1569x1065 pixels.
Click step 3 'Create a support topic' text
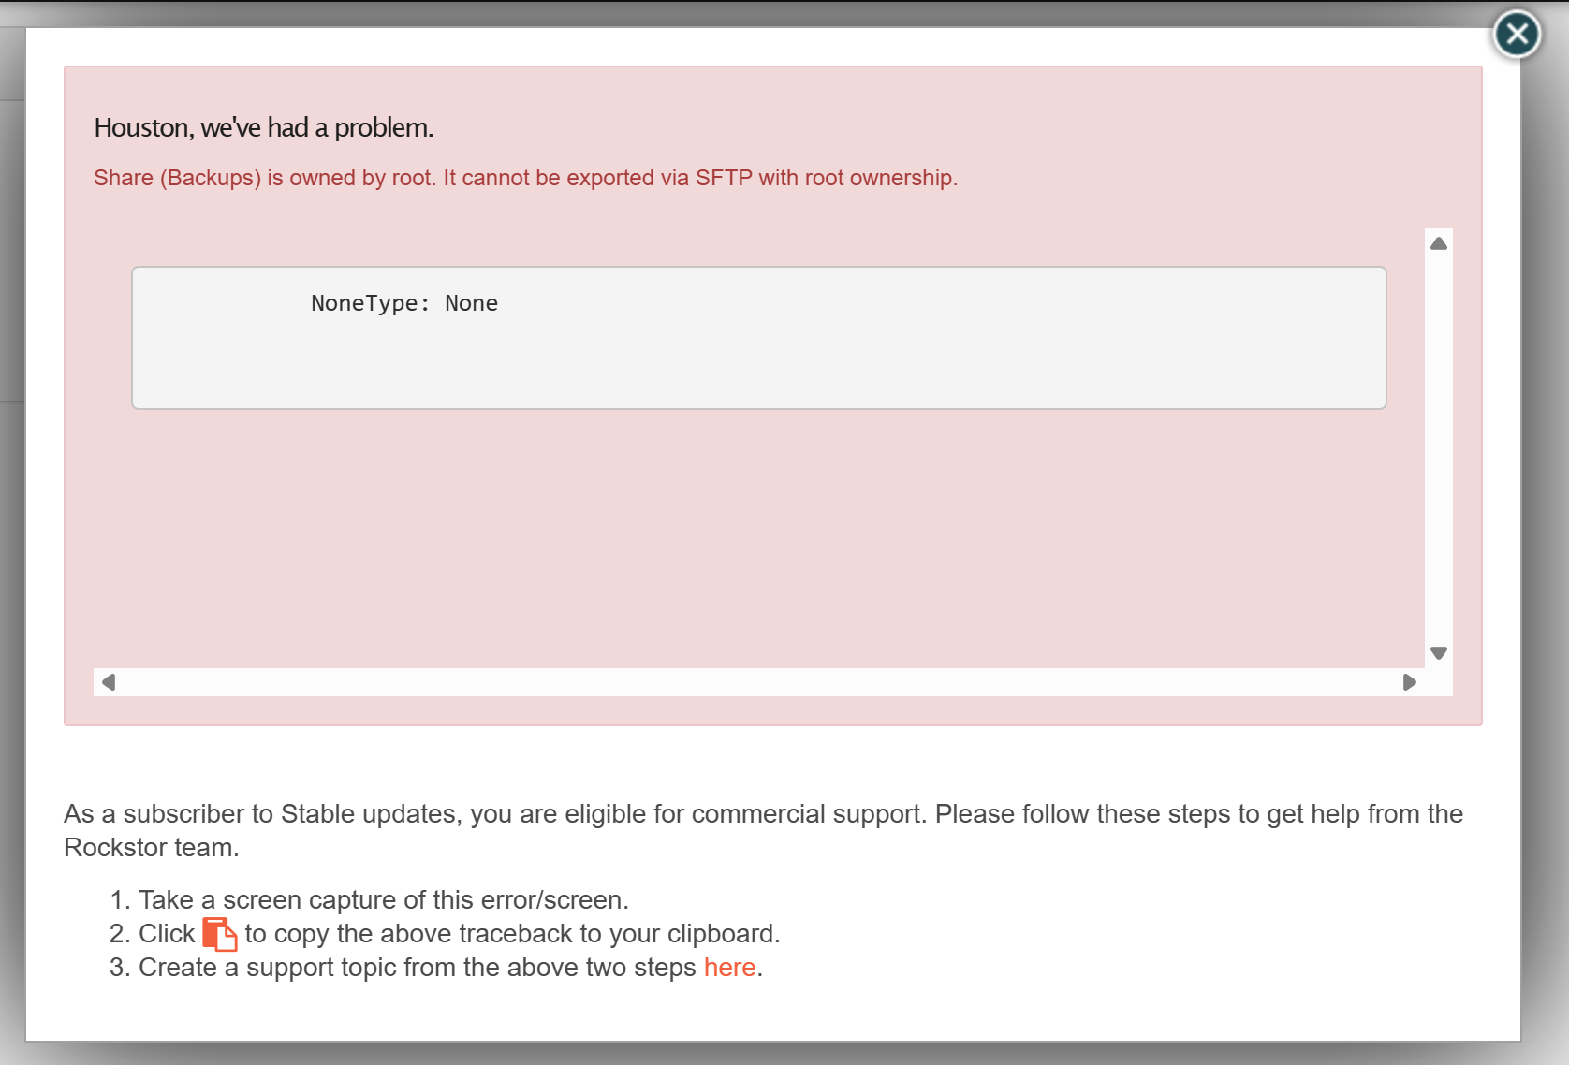(x=417, y=967)
